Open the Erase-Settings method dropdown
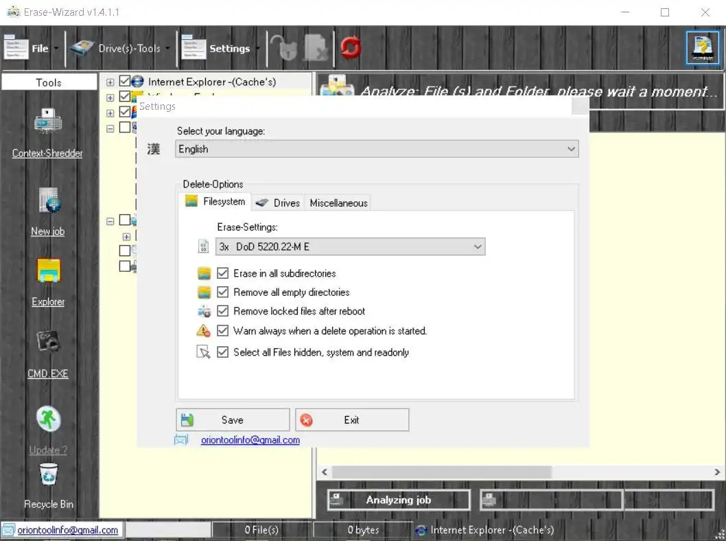The image size is (726, 541). pos(351,246)
